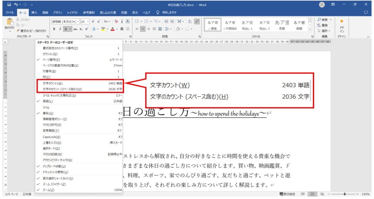374x199 pixels.
Task: Click the Paste (貼り付け) clipboard icon
Action: pos(9,23)
